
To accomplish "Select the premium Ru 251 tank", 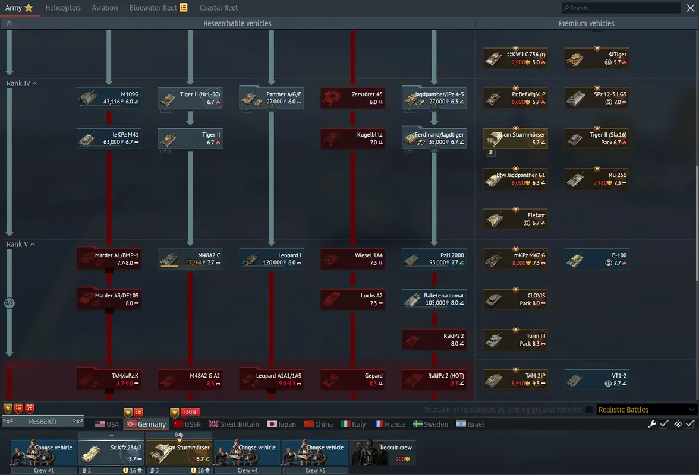I will click(x=597, y=179).
